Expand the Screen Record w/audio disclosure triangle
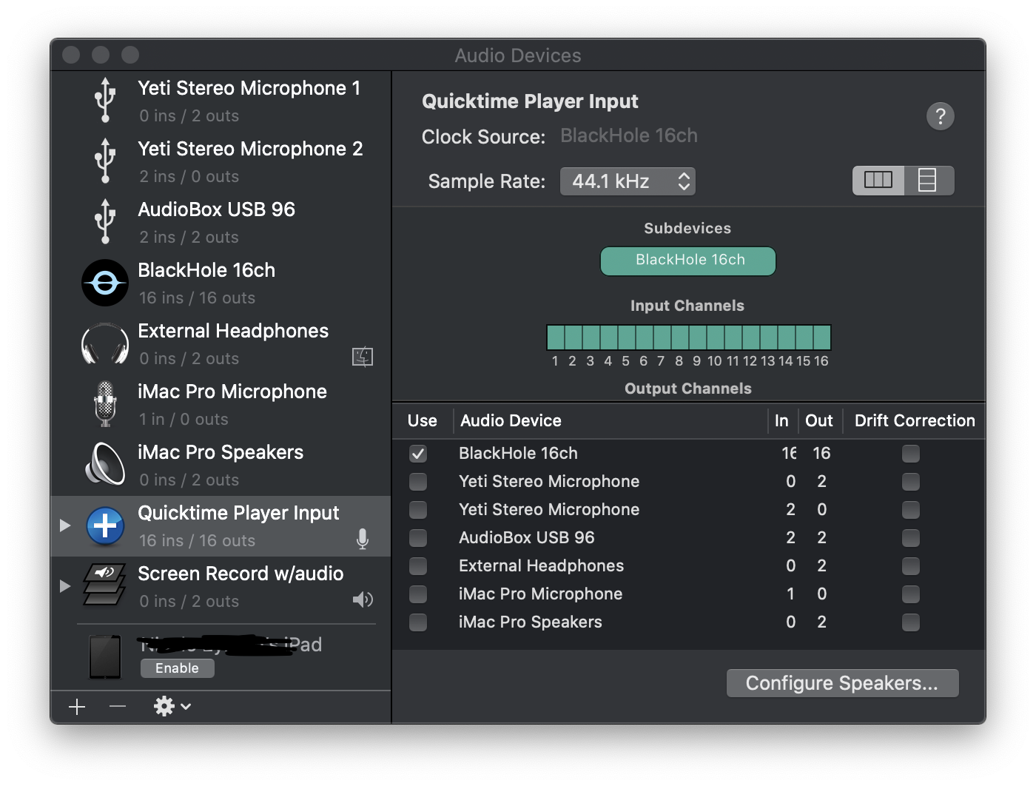This screenshot has width=1036, height=786. click(65, 586)
